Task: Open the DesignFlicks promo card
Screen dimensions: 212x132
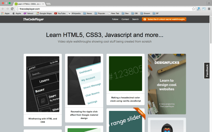Action: click(x=167, y=84)
